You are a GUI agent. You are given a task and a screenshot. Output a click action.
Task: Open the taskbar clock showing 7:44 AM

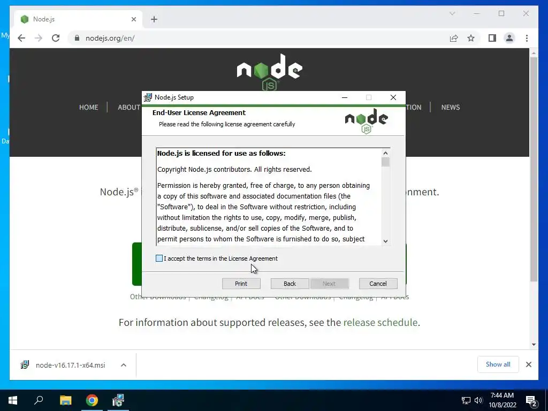click(502, 400)
